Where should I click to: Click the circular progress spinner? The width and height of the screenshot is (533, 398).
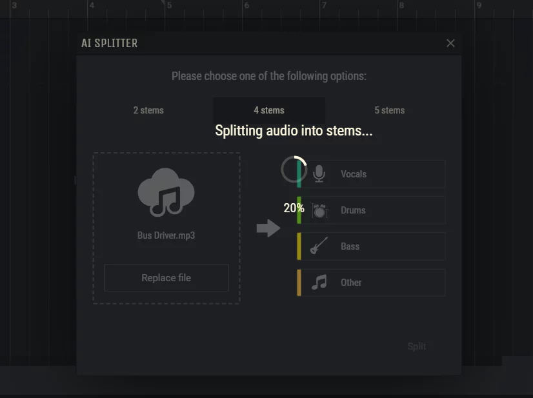294,170
